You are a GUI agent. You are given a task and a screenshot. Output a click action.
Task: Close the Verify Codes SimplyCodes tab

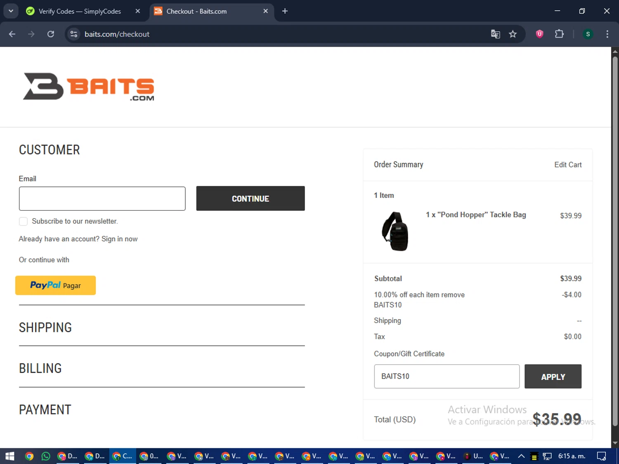click(x=138, y=11)
